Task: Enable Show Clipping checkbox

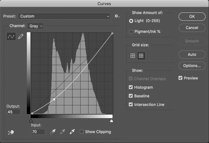Action: click(82, 132)
